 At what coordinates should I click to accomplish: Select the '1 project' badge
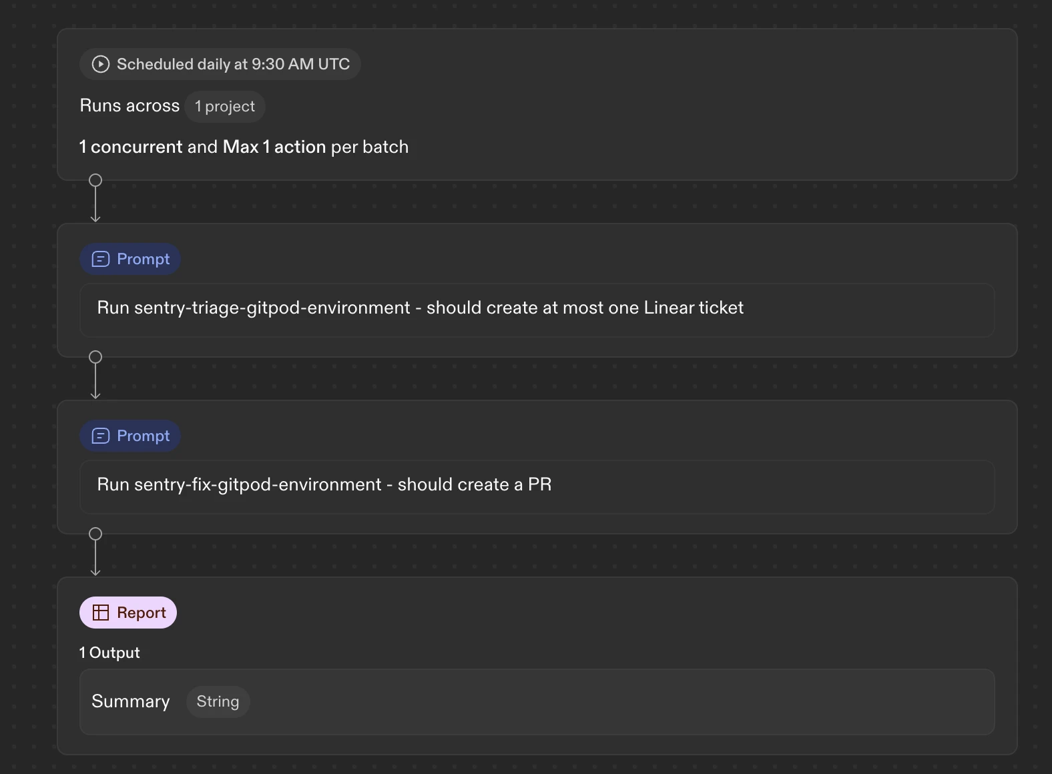(x=225, y=107)
